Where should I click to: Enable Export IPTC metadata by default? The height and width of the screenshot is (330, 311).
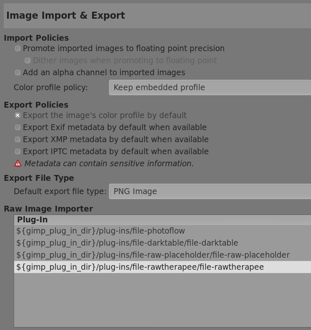pos(18,152)
